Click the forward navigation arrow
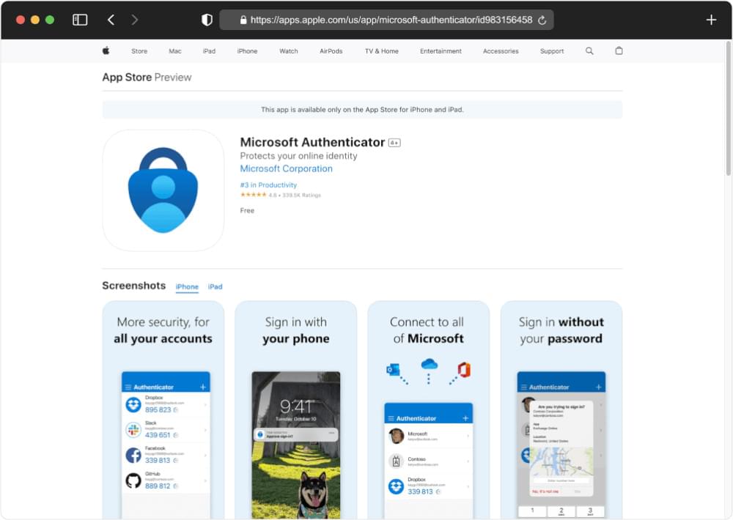The height and width of the screenshot is (520, 733). click(x=134, y=20)
